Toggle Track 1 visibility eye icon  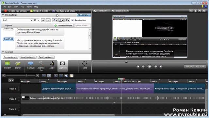point(19,108)
